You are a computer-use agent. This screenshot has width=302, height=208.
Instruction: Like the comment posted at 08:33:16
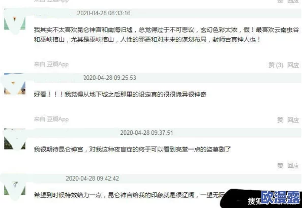276,65
